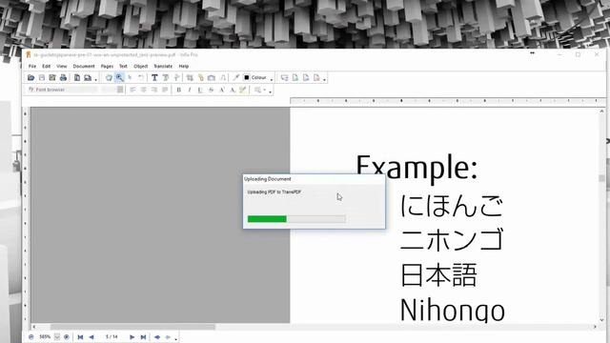
Task: Open the File menu
Action: click(32, 66)
